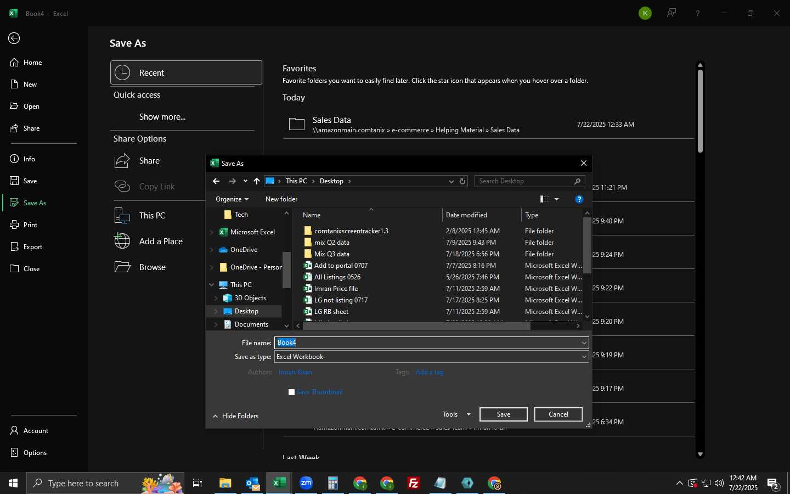
Task: Open FileZilla from the taskbar
Action: coord(414,483)
